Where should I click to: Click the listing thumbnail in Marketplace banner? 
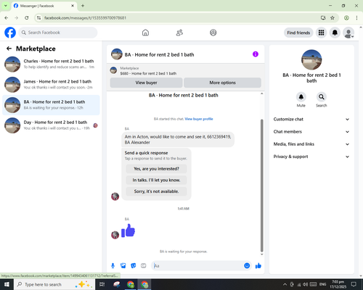[x=113, y=70]
